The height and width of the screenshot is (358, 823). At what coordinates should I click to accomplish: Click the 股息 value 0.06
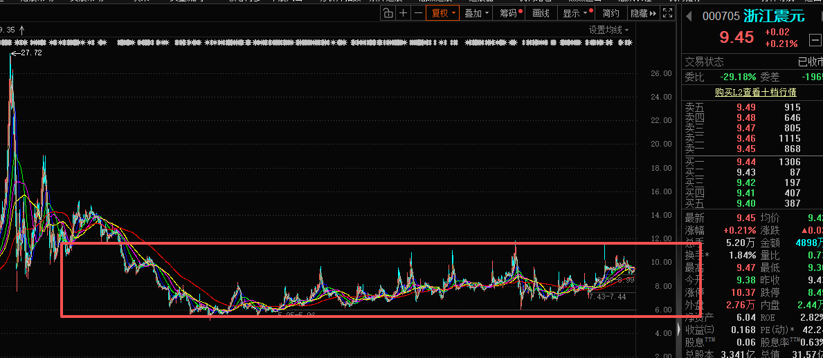pyautogui.click(x=746, y=343)
